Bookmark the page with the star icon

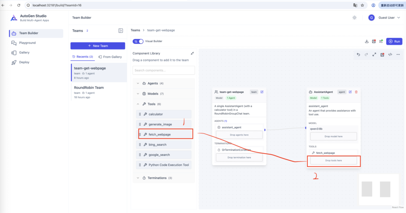pos(362,5)
